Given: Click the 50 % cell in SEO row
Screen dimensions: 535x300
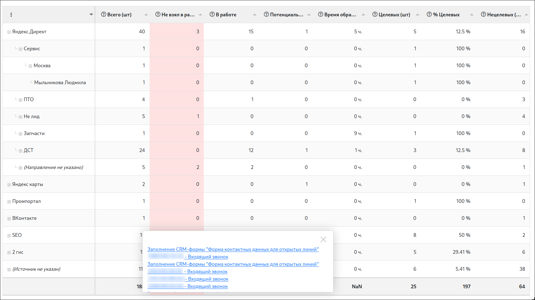Looking at the screenshot, I should click(x=464, y=235).
